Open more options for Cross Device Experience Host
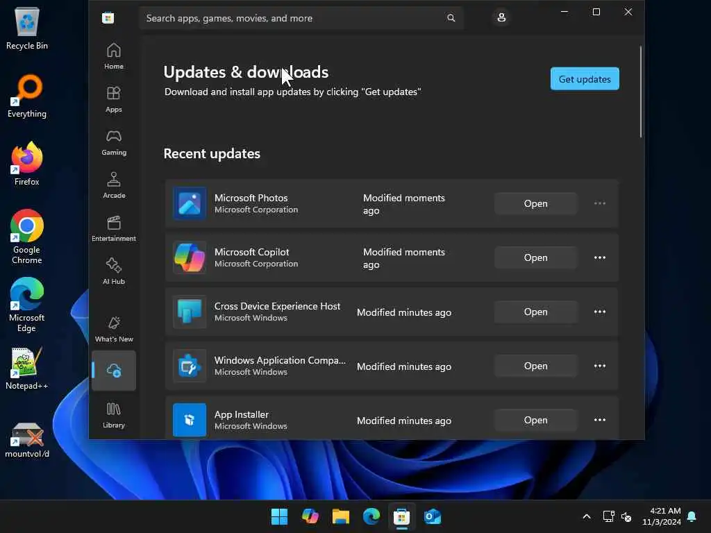711x533 pixels. tap(599, 312)
